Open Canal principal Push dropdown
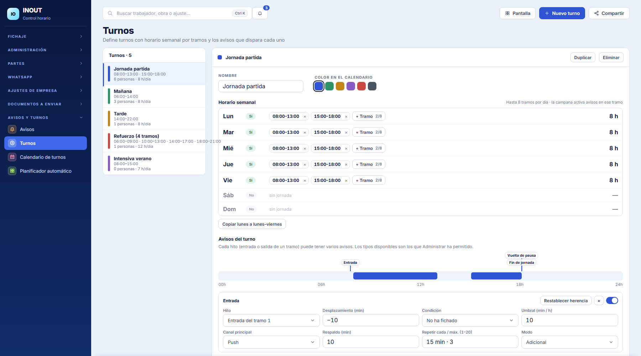 click(271, 342)
